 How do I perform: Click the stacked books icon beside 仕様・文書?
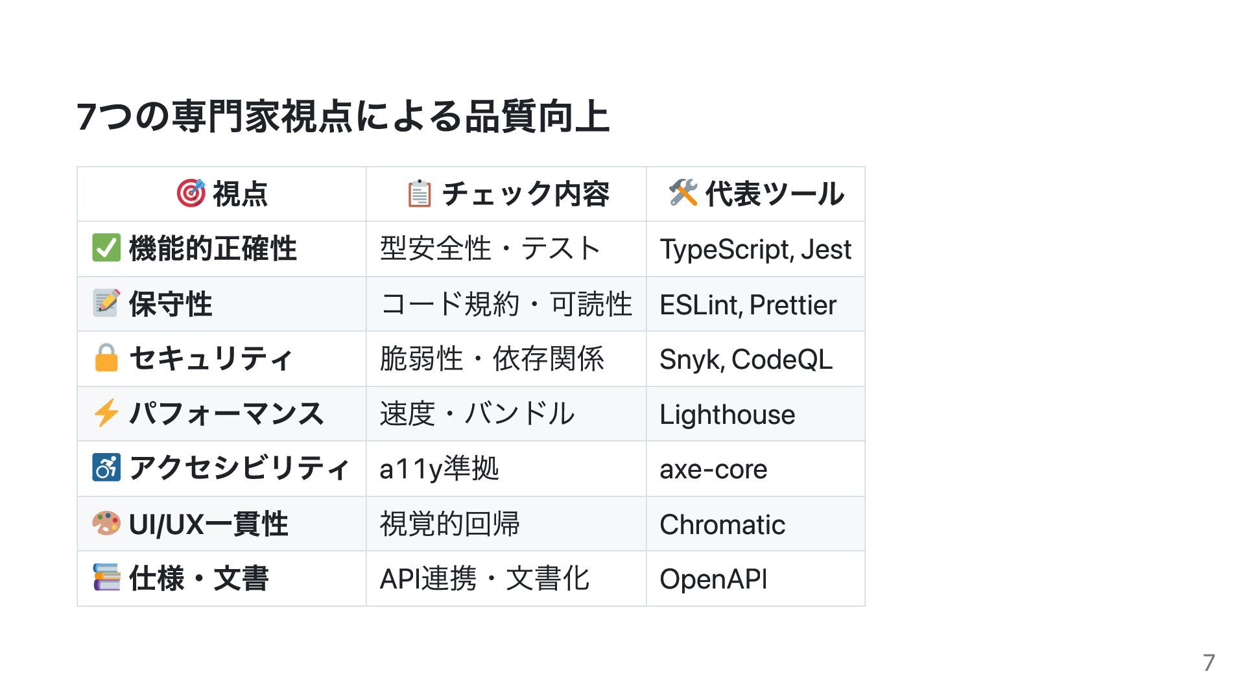tap(106, 578)
